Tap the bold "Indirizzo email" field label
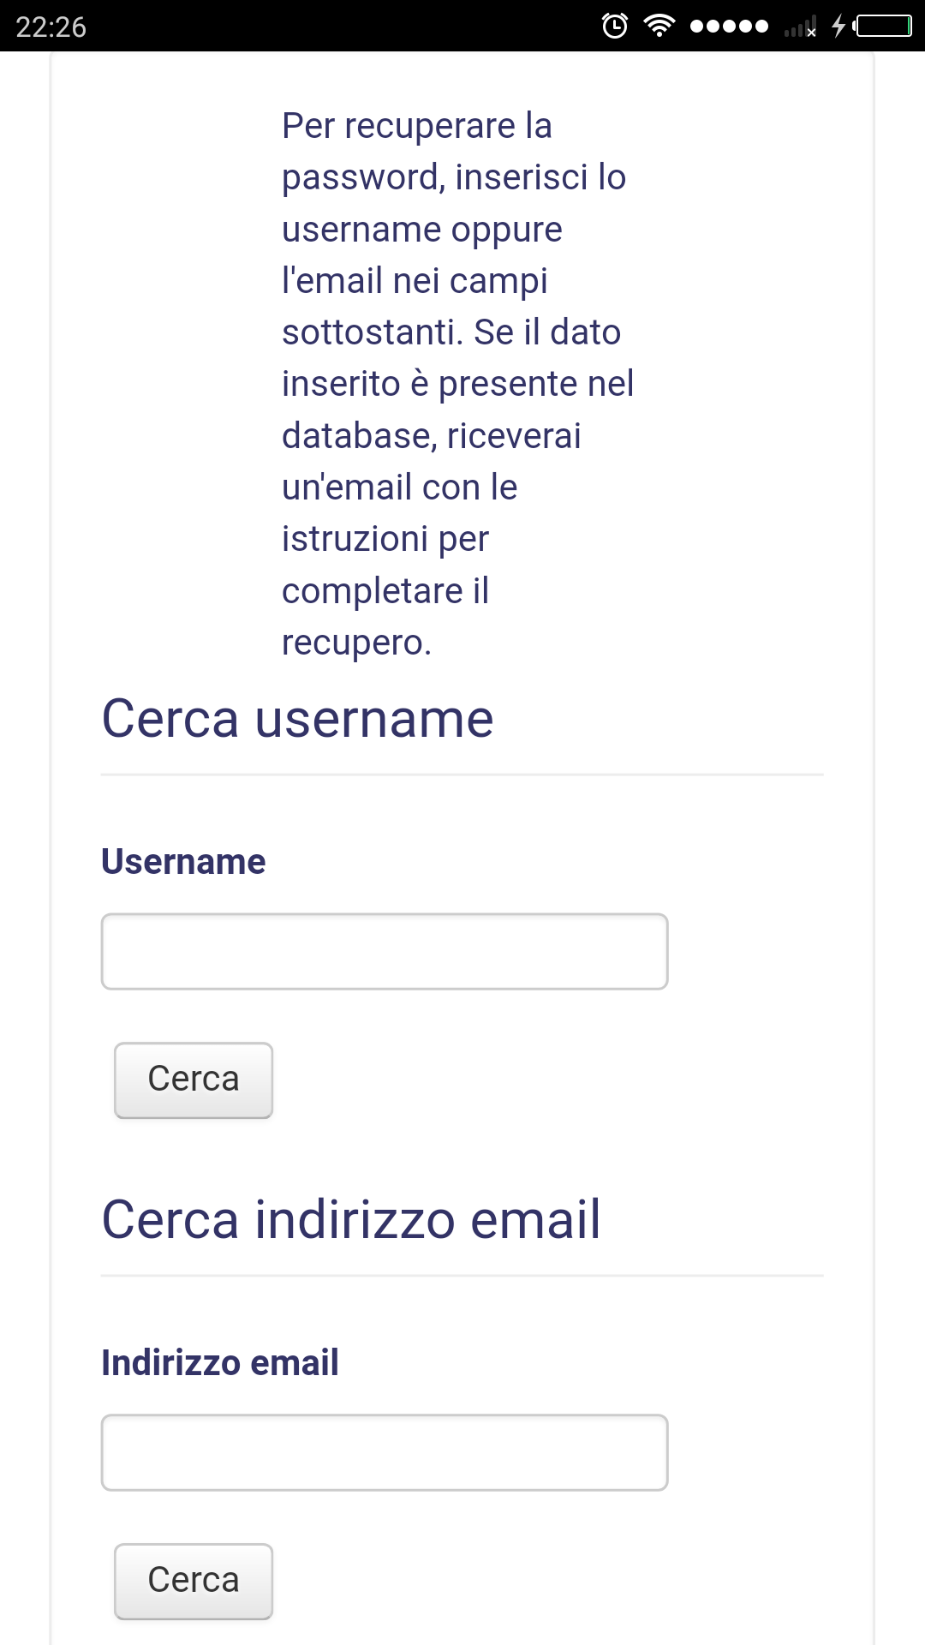The width and height of the screenshot is (925, 1645). click(x=220, y=1362)
